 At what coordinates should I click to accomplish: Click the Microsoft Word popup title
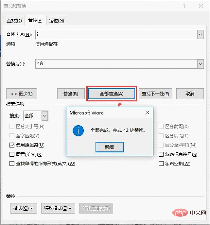[86, 113]
